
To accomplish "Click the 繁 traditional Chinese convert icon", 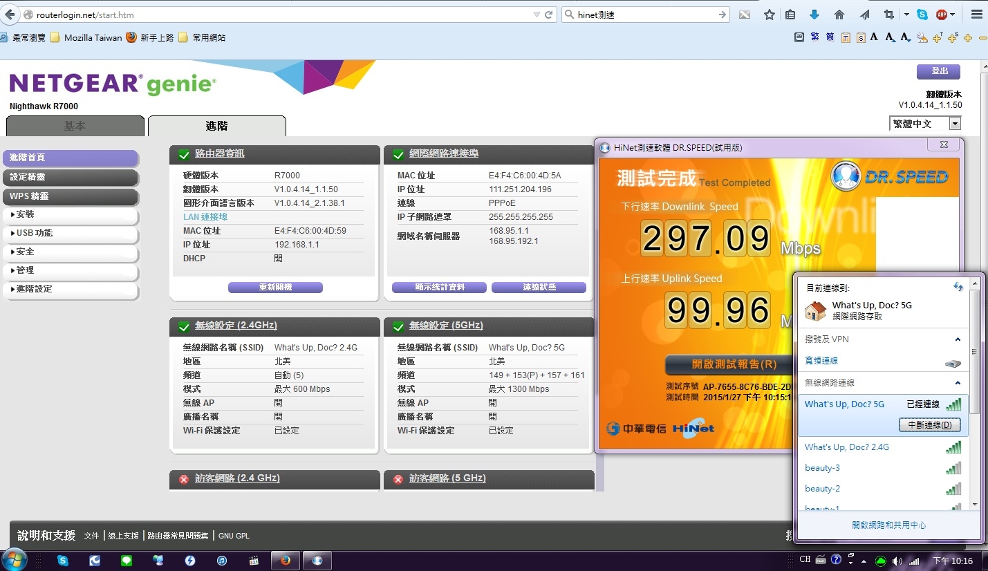I will (x=814, y=37).
